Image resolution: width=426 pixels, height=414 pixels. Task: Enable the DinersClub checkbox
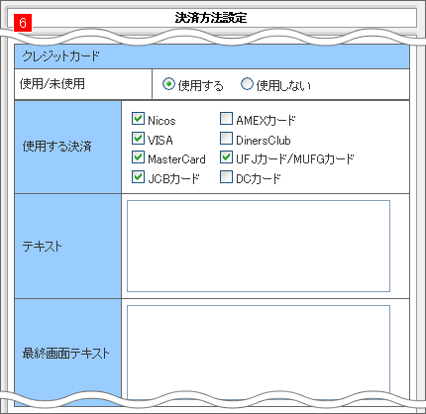pos(226,139)
